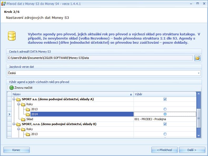
Task: Click scroll up arrow of agenda list
Action: pos(199,94)
